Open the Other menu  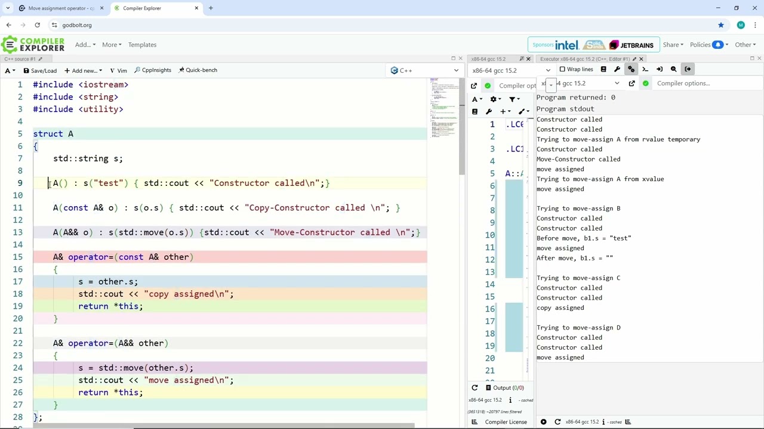pyautogui.click(x=745, y=45)
